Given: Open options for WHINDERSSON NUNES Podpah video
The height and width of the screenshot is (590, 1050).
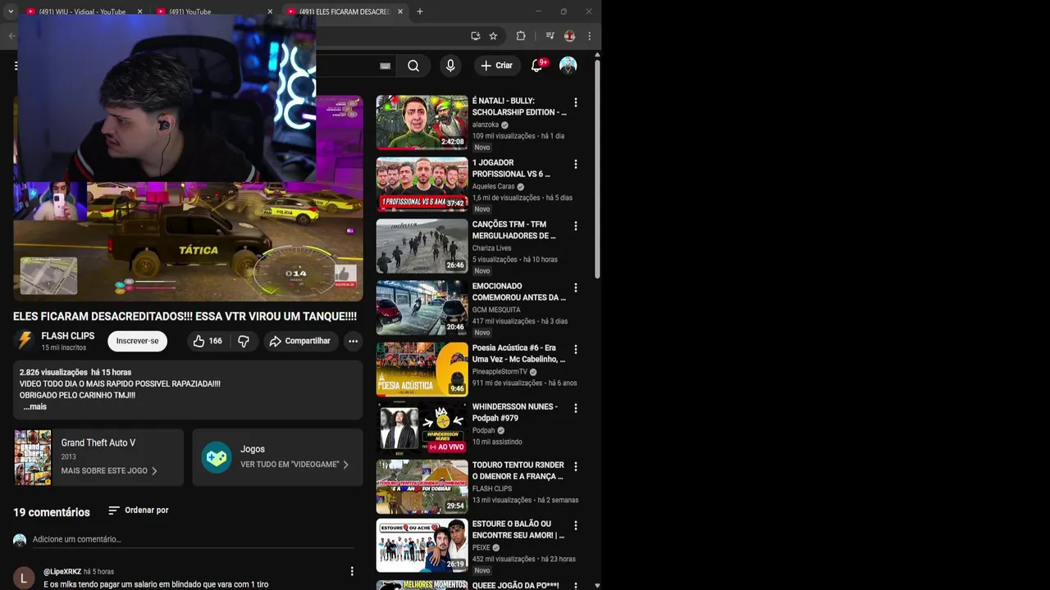Looking at the screenshot, I should click(x=575, y=408).
